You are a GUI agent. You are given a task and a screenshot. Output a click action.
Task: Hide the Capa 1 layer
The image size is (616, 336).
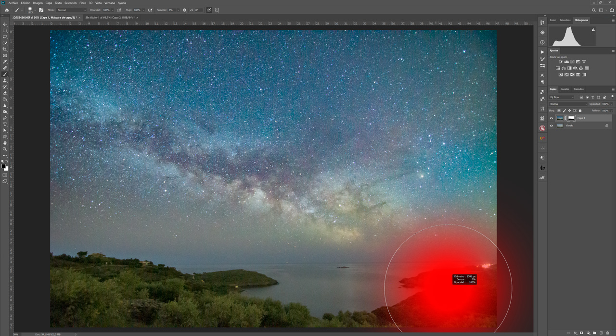tap(551, 118)
